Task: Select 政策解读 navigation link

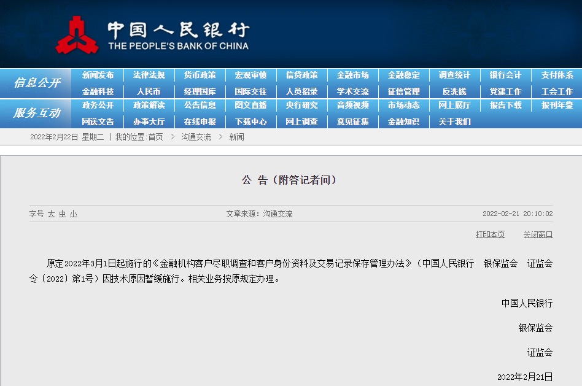Action: pos(149,106)
